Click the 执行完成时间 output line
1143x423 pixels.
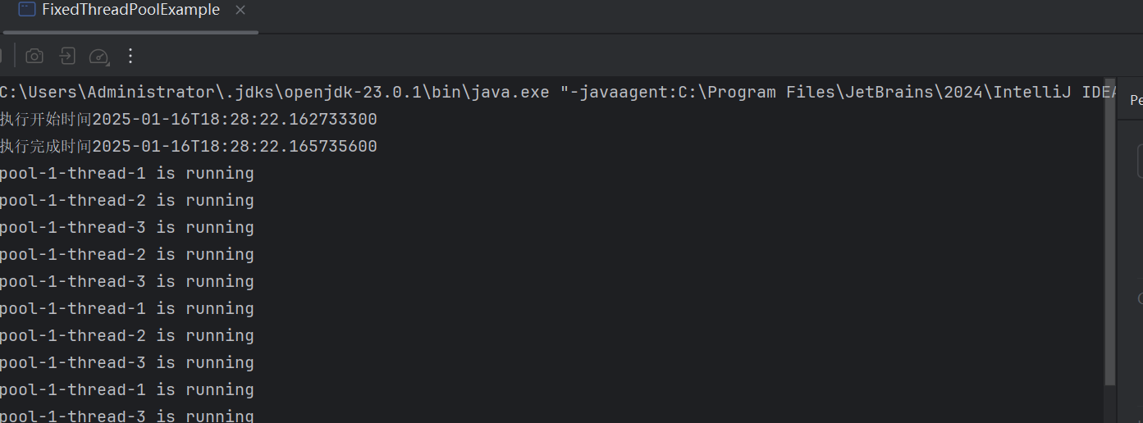[x=189, y=146]
